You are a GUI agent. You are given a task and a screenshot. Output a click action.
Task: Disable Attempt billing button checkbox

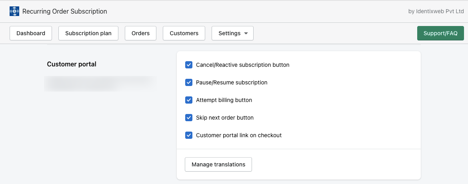click(189, 100)
